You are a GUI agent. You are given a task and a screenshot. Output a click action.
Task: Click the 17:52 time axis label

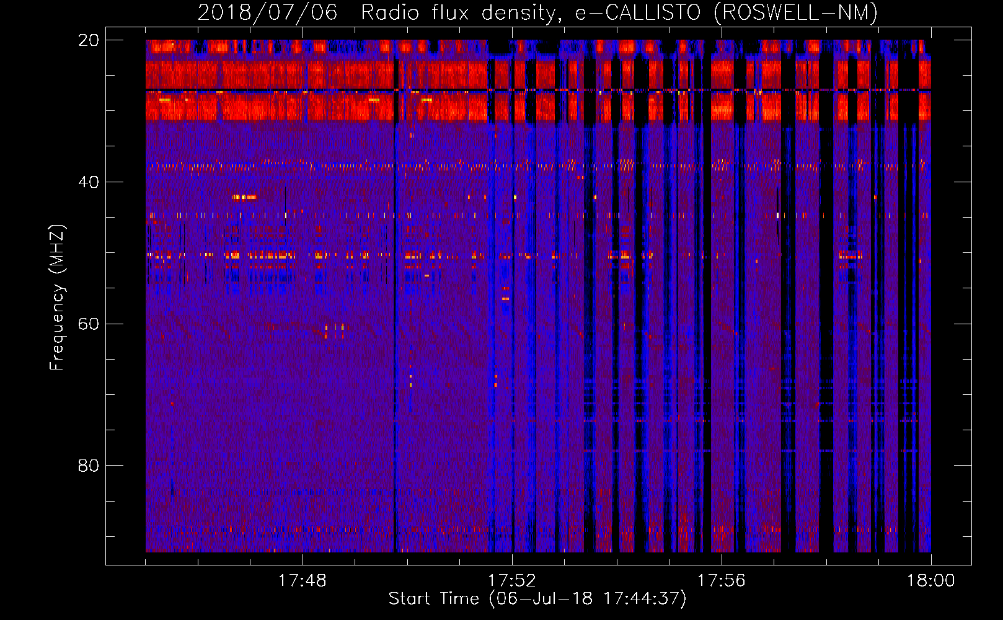[511, 581]
